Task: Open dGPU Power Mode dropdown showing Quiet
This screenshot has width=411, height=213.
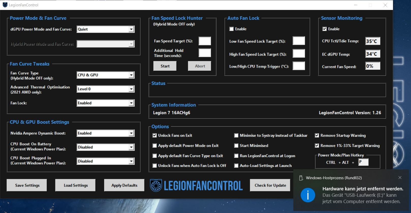Action: click(105, 29)
